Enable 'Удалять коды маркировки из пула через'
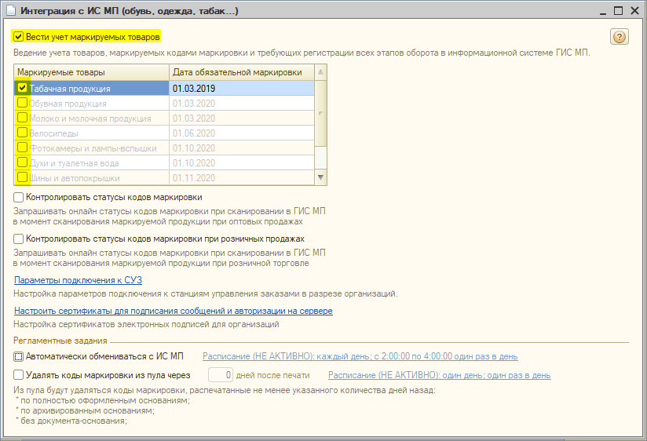 (x=18, y=375)
